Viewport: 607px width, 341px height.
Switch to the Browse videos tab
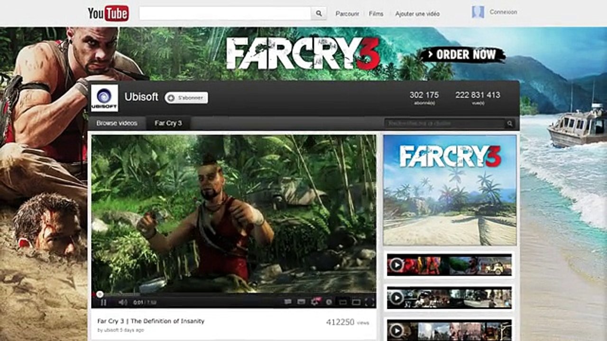pyautogui.click(x=117, y=123)
